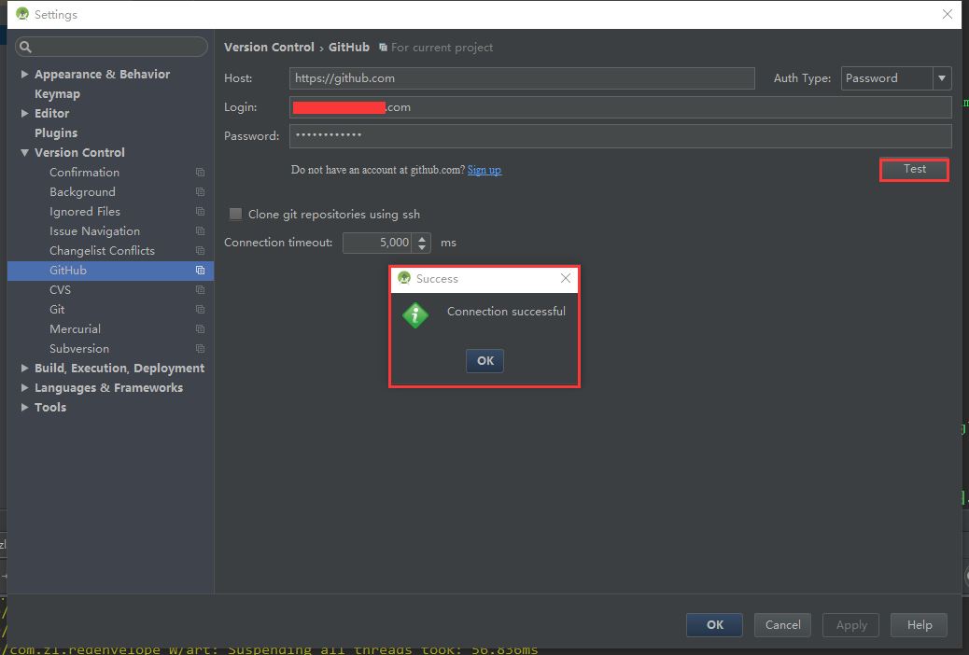The image size is (969, 655).
Task: Select Keymap in settings tree
Action: [58, 94]
